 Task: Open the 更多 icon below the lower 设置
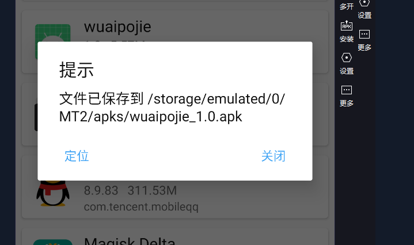coord(347,90)
